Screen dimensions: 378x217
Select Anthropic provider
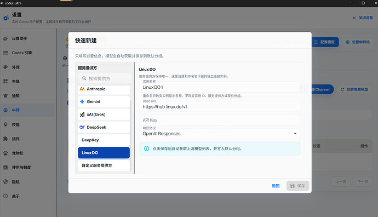[104, 89]
